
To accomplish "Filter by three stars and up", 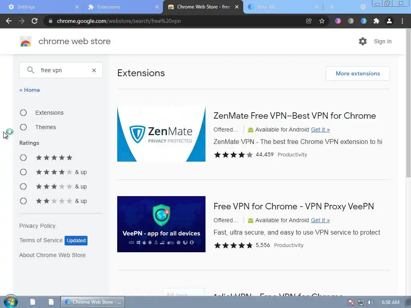I will (x=23, y=186).
